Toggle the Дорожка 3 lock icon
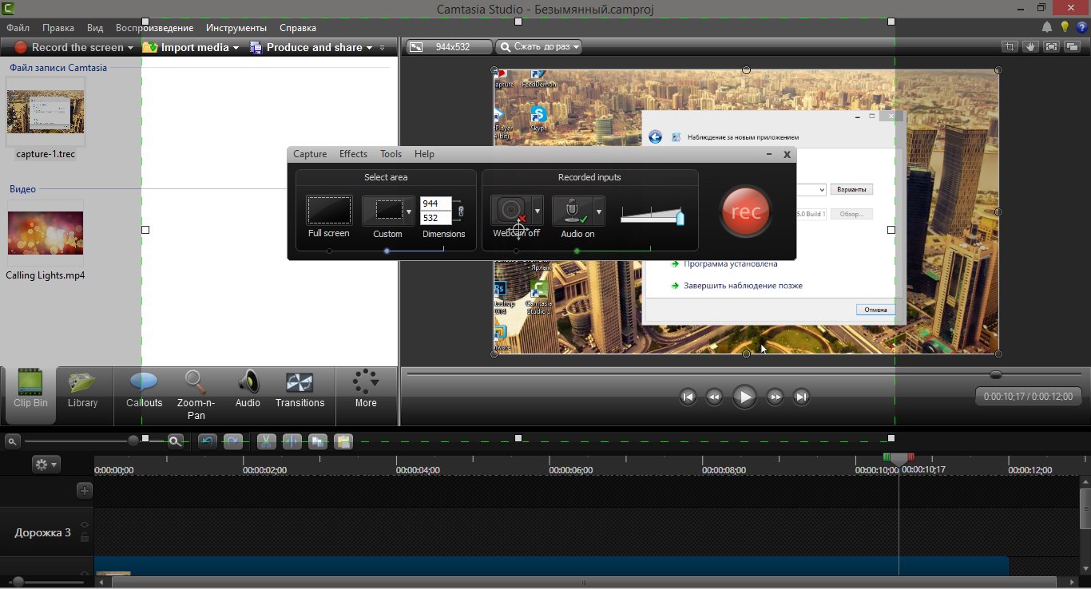The width and height of the screenshot is (1091, 589). [85, 538]
